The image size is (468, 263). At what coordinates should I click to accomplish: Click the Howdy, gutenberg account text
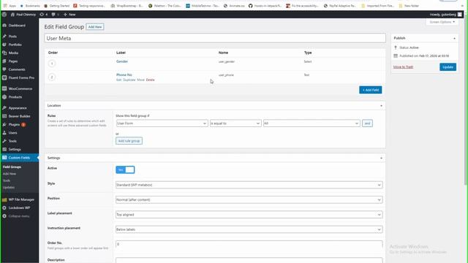pyautogui.click(x=443, y=15)
